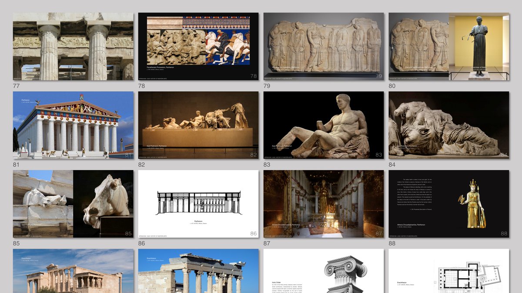Select slide 87 Athena statue interior view
This screenshot has width=522, height=293.
324,204
